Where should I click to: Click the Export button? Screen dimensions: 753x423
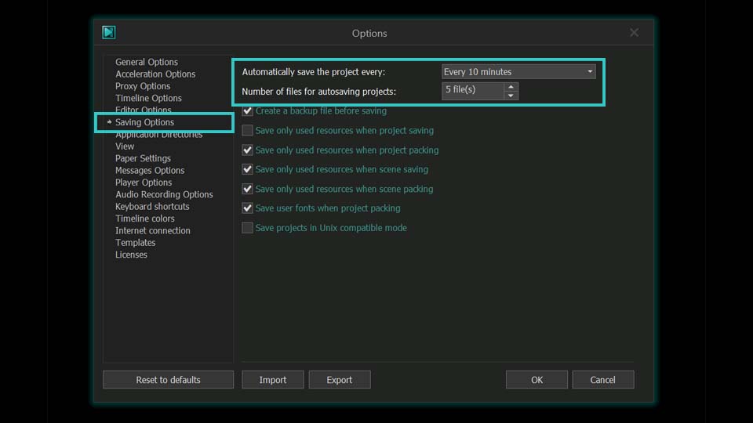click(339, 380)
